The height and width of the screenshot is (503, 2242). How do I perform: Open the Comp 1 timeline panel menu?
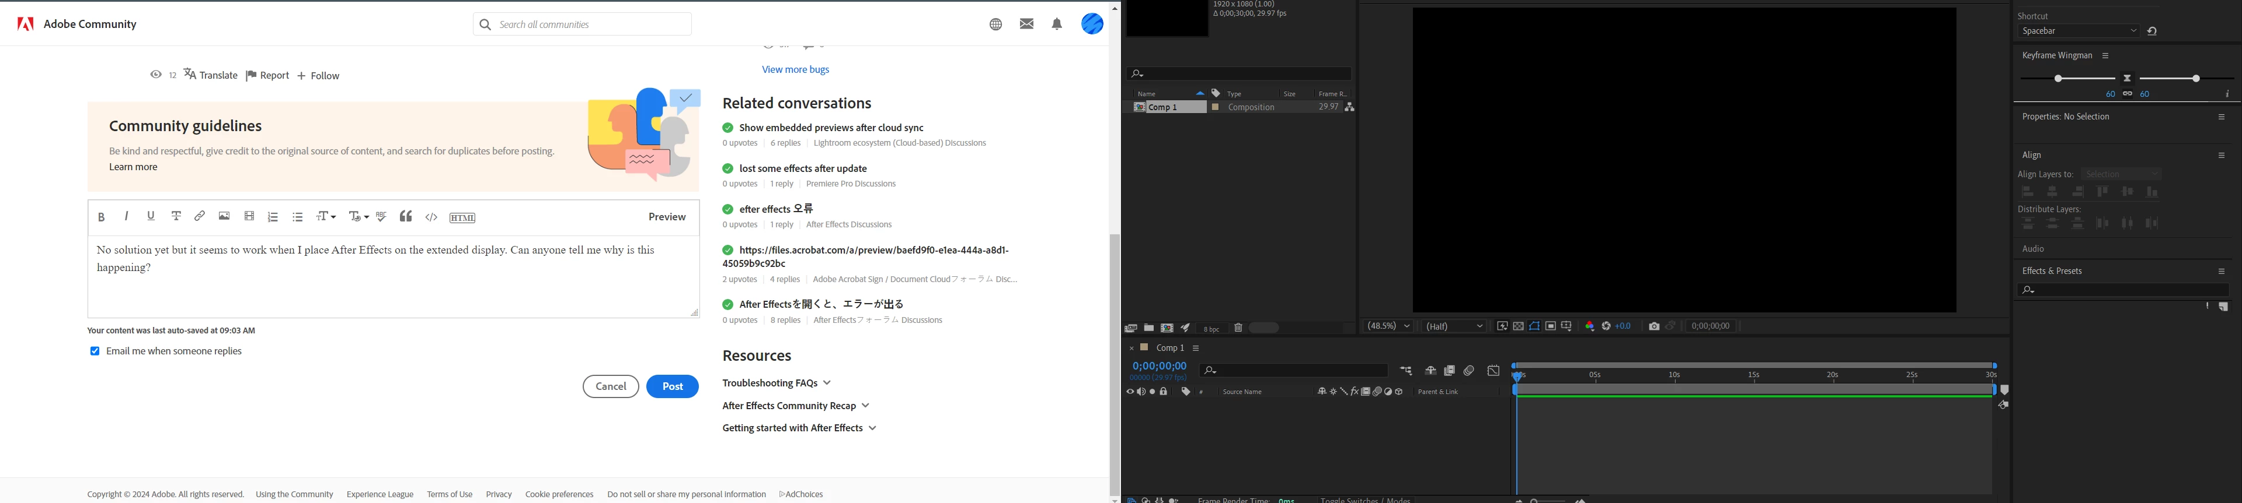[x=1197, y=349]
